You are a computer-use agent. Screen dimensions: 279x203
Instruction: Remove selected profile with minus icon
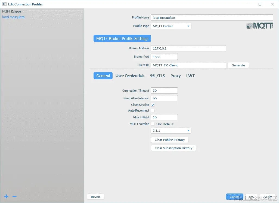pyautogui.click(x=15, y=196)
